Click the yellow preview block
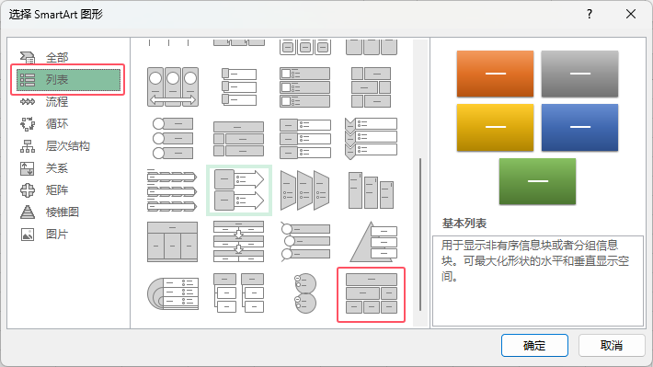The height and width of the screenshot is (367, 653). coord(495,128)
